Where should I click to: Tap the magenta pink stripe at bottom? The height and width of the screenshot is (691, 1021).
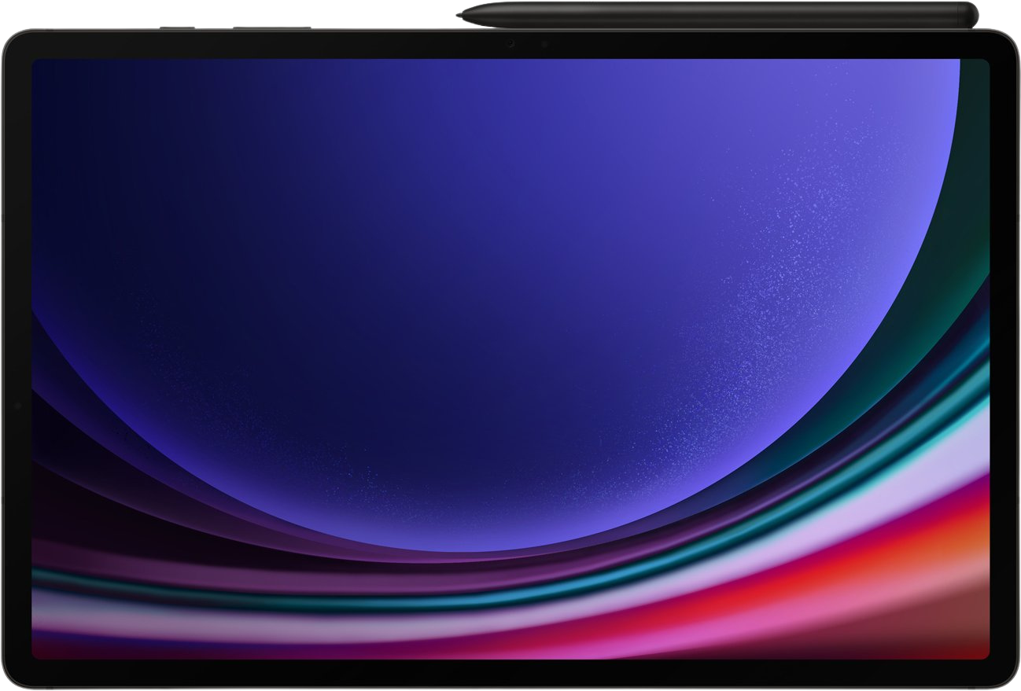point(629,641)
